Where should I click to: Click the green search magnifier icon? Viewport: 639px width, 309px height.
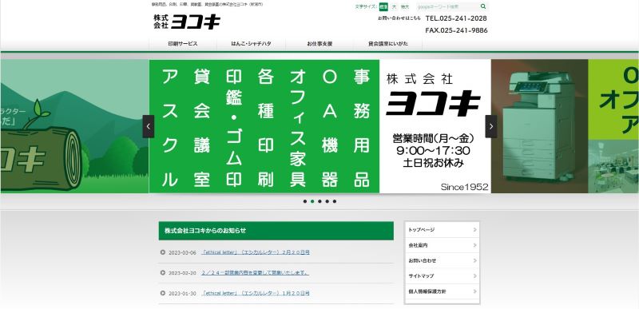click(483, 6)
